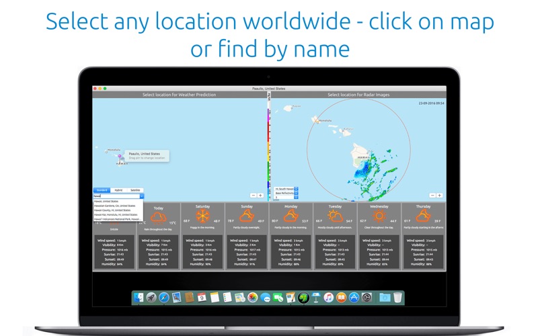Select 'Hawaii Kai, Honolulu, HI' suggestion

[x=118, y=214]
